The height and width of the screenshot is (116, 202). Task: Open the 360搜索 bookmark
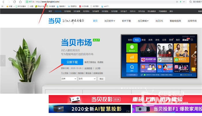pos(50,6)
